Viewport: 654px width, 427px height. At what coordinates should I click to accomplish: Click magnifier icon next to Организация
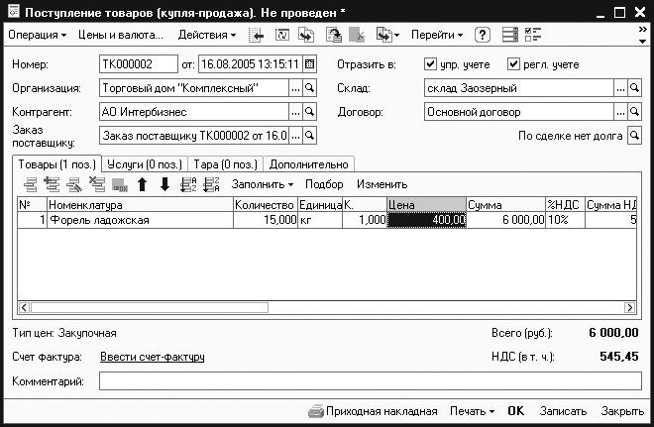[x=309, y=88]
